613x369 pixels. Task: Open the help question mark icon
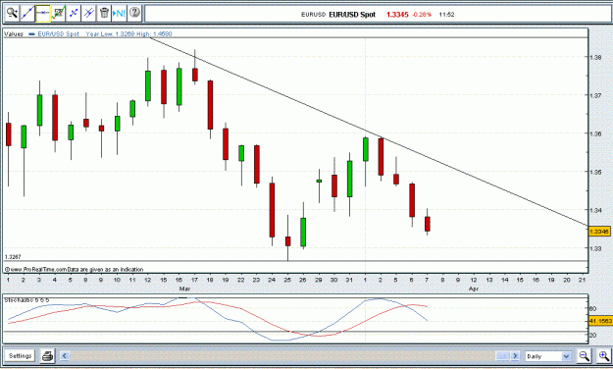134,14
